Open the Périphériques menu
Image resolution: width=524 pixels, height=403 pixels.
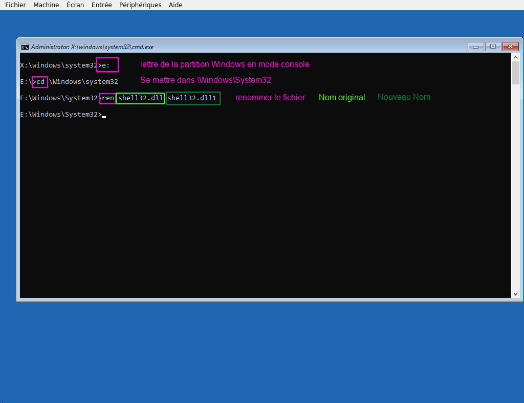click(x=140, y=5)
